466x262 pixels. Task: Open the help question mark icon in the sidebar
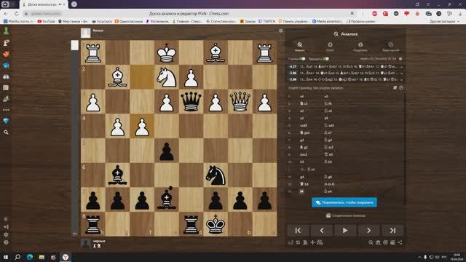coord(6,242)
